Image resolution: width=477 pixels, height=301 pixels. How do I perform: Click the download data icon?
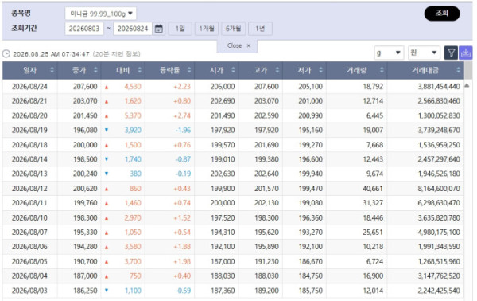[465, 53]
